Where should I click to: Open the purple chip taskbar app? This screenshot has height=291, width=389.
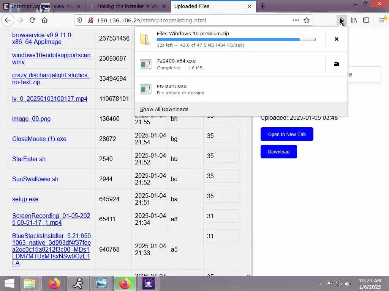point(149,283)
